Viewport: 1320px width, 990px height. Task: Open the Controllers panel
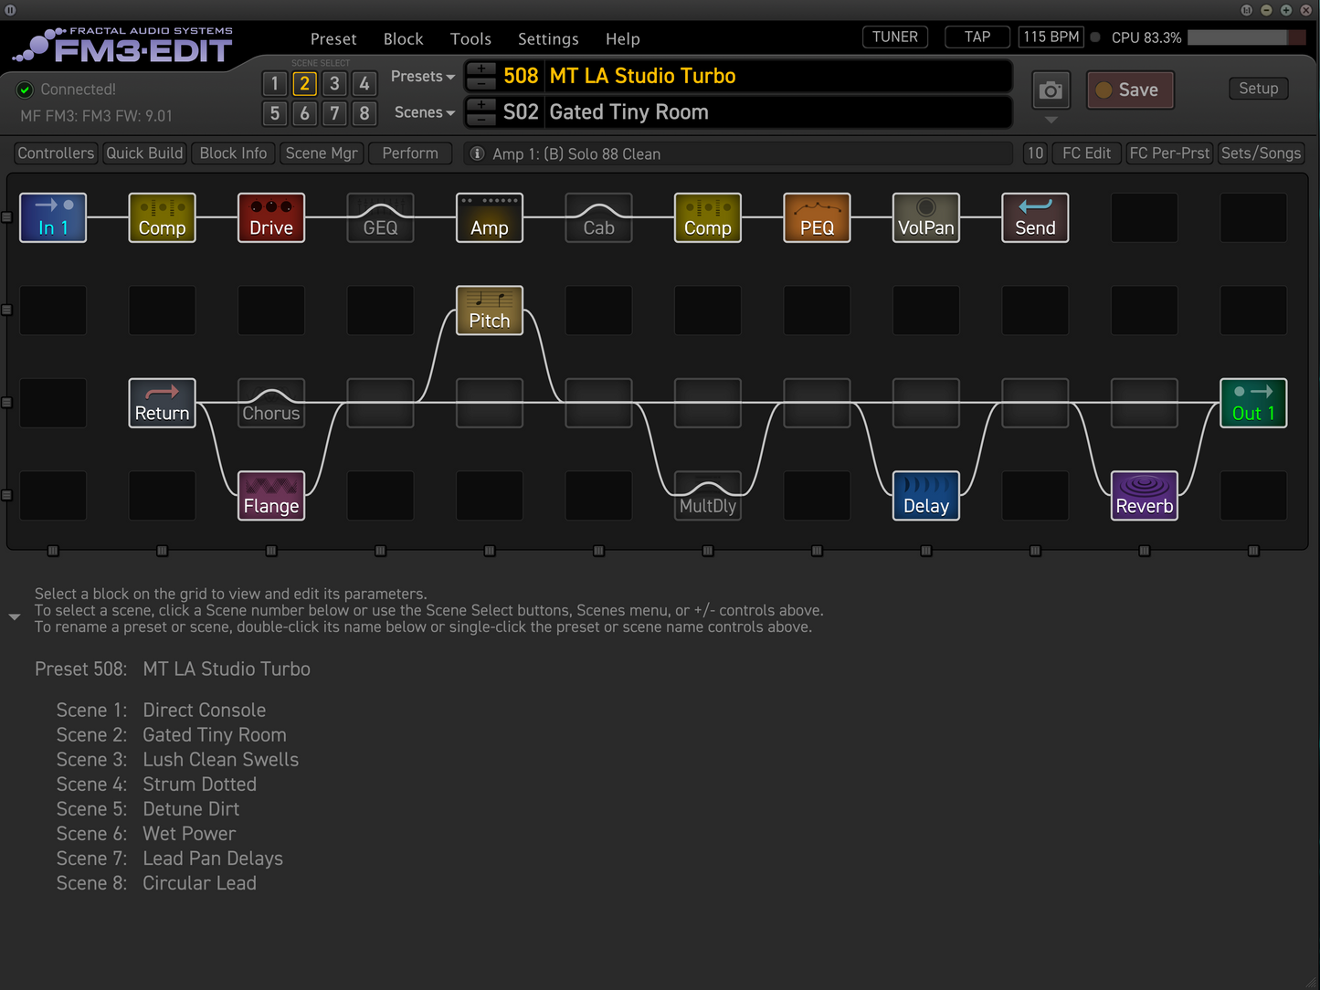[56, 153]
